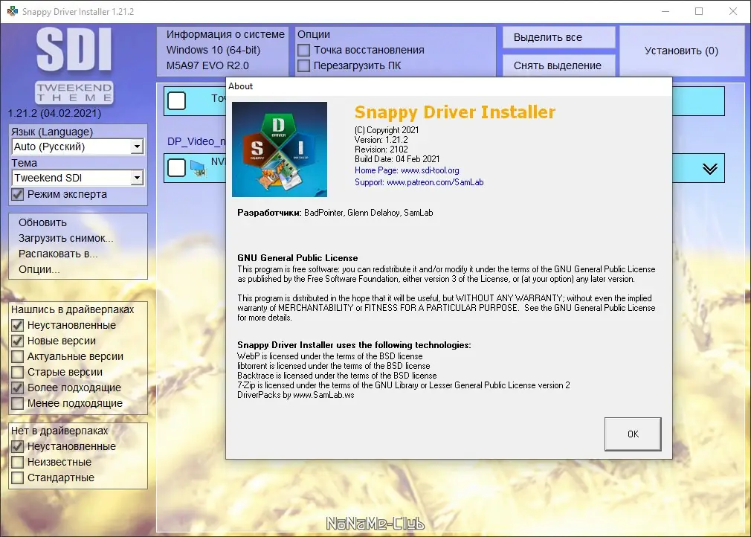Click the 'Build Date: 04 Feb 2021' text
Viewport: 751px width, 537px height.
[x=397, y=159]
